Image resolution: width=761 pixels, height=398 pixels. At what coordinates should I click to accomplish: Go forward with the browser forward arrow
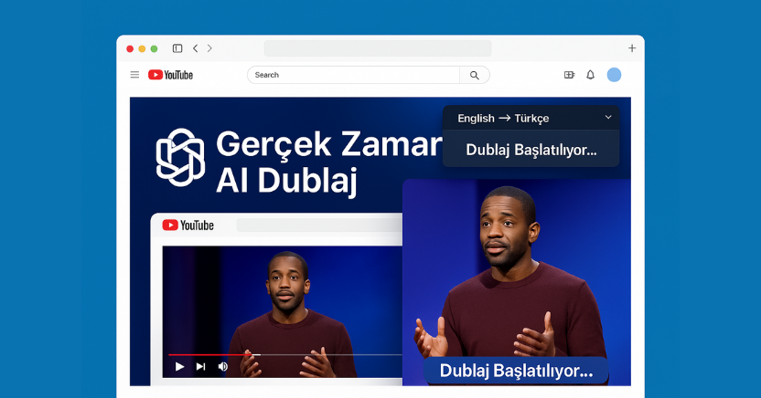(209, 48)
